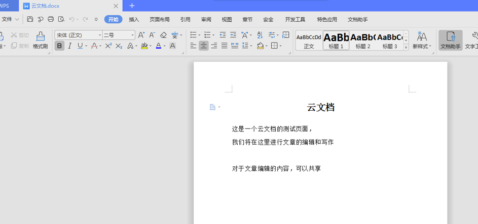This screenshot has height=224, width=478.
Task: Apply the 正文 style
Action: point(309,40)
